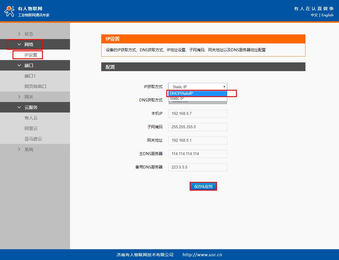Open 网页转串口 page

click(35, 86)
